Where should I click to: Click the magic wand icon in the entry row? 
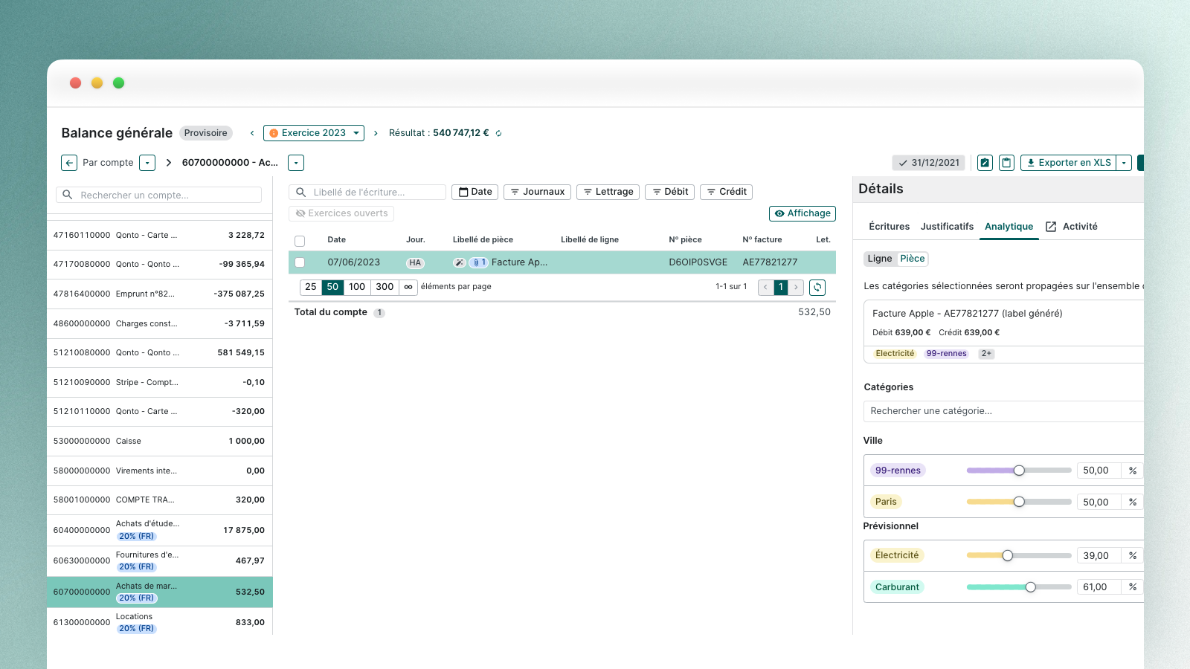(460, 262)
